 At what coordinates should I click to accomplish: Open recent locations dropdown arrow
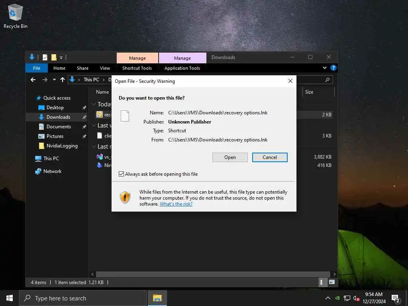coord(54,80)
